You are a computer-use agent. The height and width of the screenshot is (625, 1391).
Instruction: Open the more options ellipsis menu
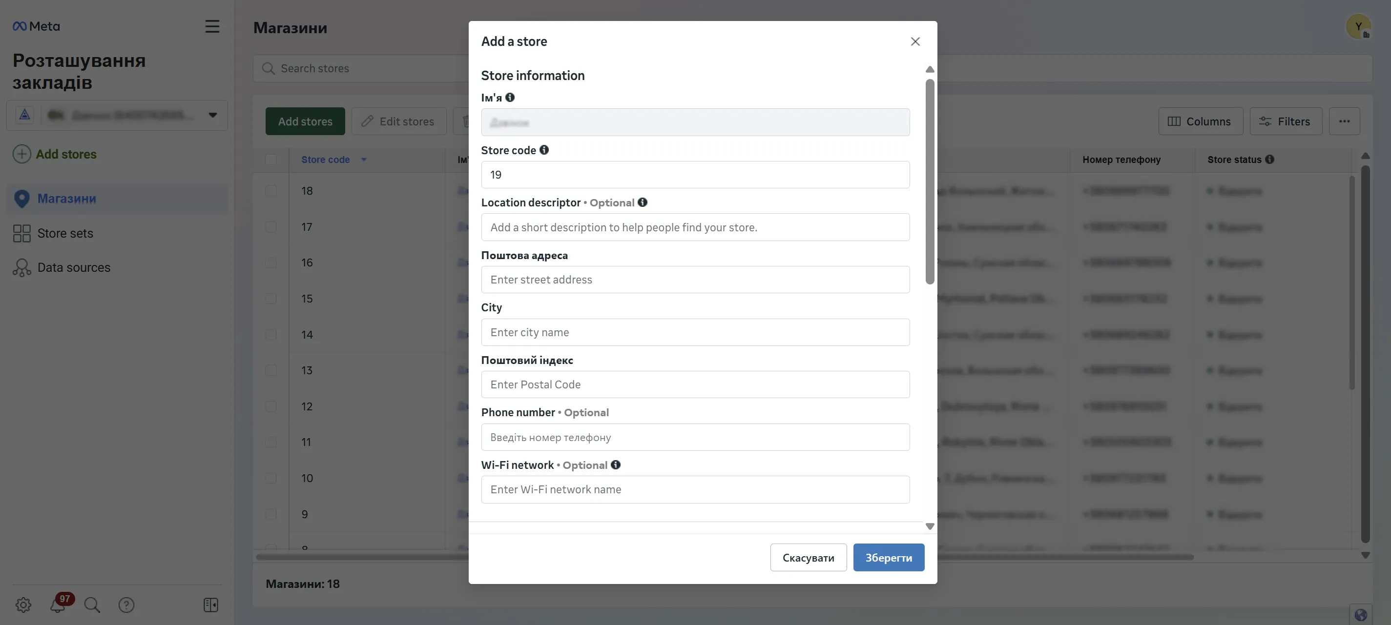[x=1344, y=121]
